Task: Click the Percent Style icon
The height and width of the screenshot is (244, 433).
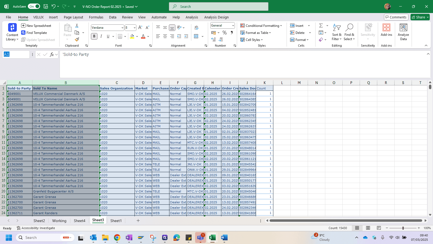Action: [225, 33]
